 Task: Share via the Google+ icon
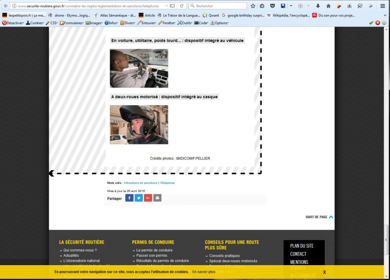coord(148,198)
